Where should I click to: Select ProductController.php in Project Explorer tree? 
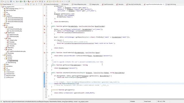pos(16,29)
